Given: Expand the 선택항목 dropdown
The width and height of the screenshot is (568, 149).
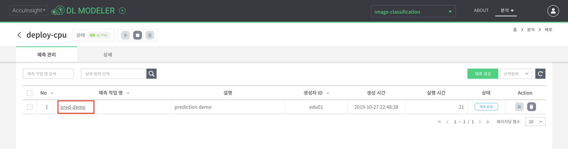Looking at the screenshot, I should [x=516, y=73].
